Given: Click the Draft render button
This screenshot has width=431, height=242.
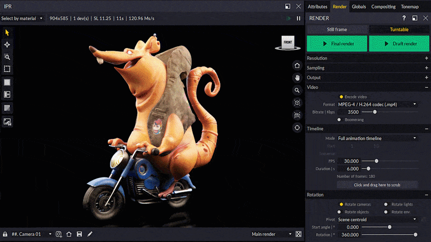Looking at the screenshot, I should [x=399, y=44].
